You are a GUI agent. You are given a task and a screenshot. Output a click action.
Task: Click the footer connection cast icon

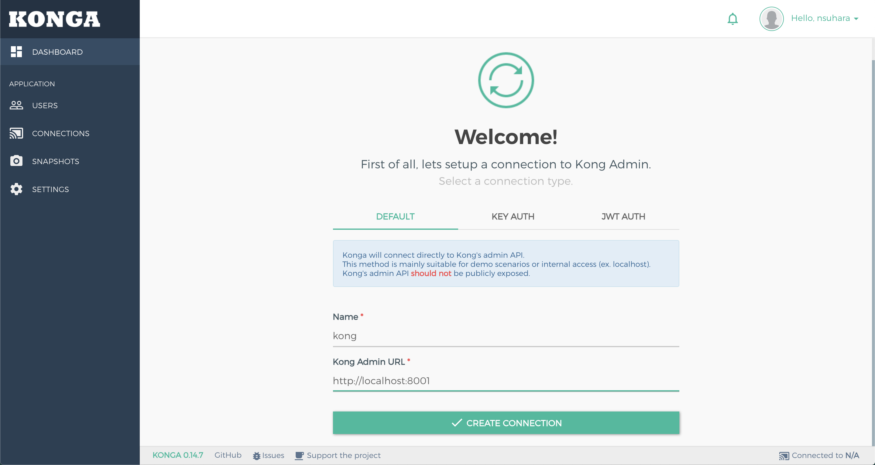click(x=784, y=456)
